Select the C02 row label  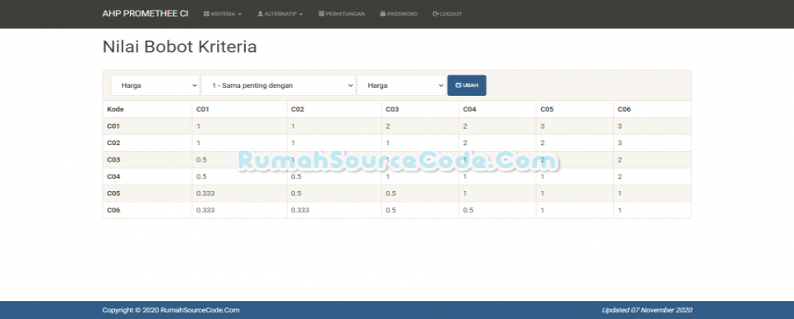[114, 143]
